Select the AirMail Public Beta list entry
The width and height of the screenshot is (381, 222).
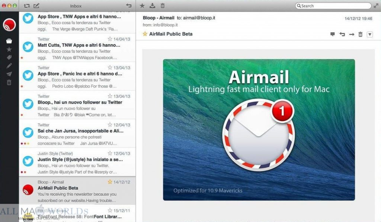tap(77, 191)
